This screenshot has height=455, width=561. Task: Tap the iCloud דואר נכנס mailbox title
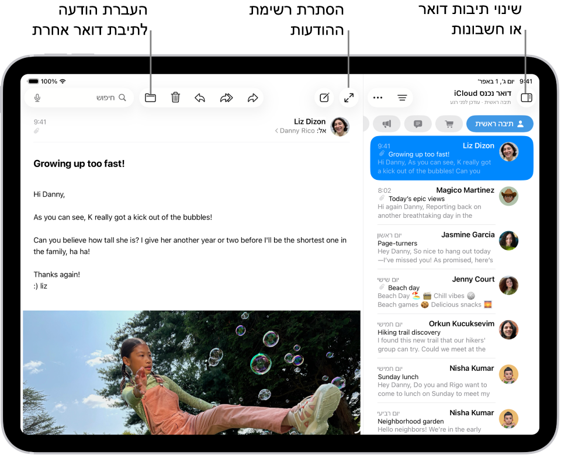tap(483, 93)
